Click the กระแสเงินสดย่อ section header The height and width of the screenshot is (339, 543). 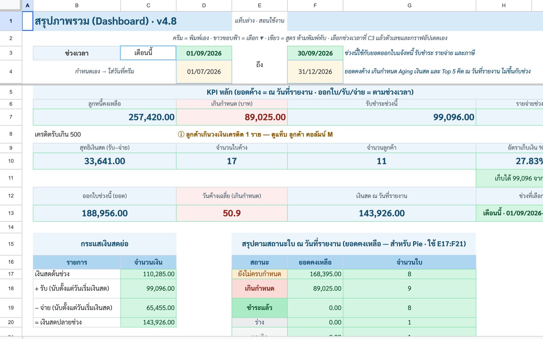coord(105,244)
